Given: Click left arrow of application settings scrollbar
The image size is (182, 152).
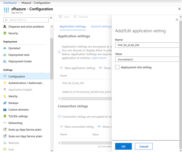Looking at the screenshot, I should 60,99.
